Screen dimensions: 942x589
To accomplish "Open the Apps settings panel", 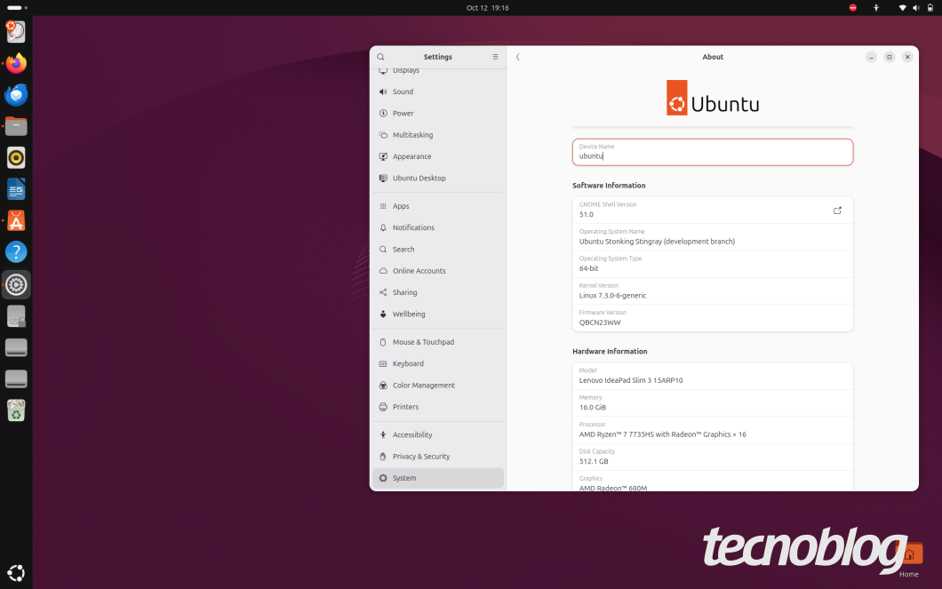I will pyautogui.click(x=438, y=206).
